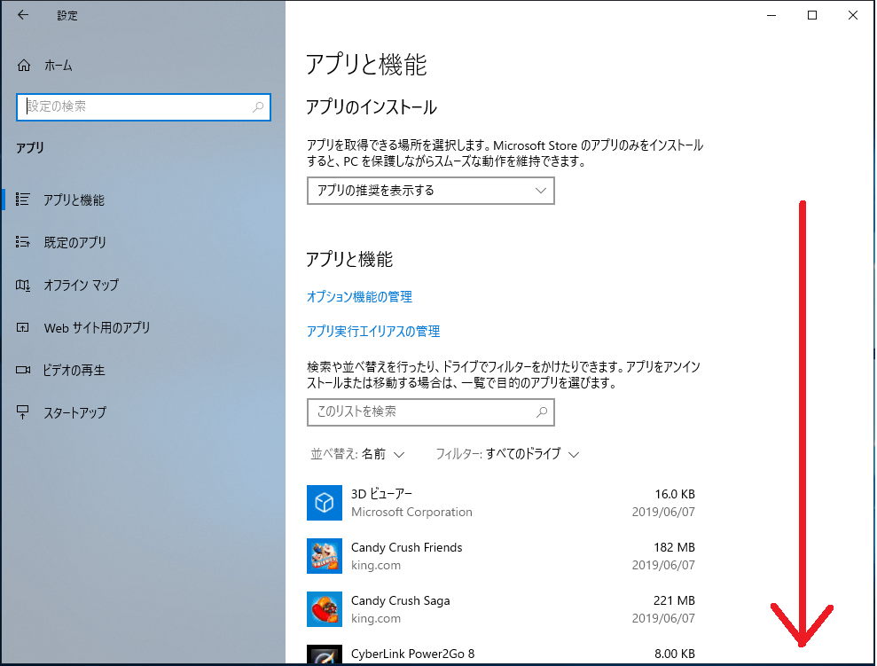Click the 既定のアプリ icon in sidebar
877x666 pixels.
pyautogui.click(x=23, y=242)
